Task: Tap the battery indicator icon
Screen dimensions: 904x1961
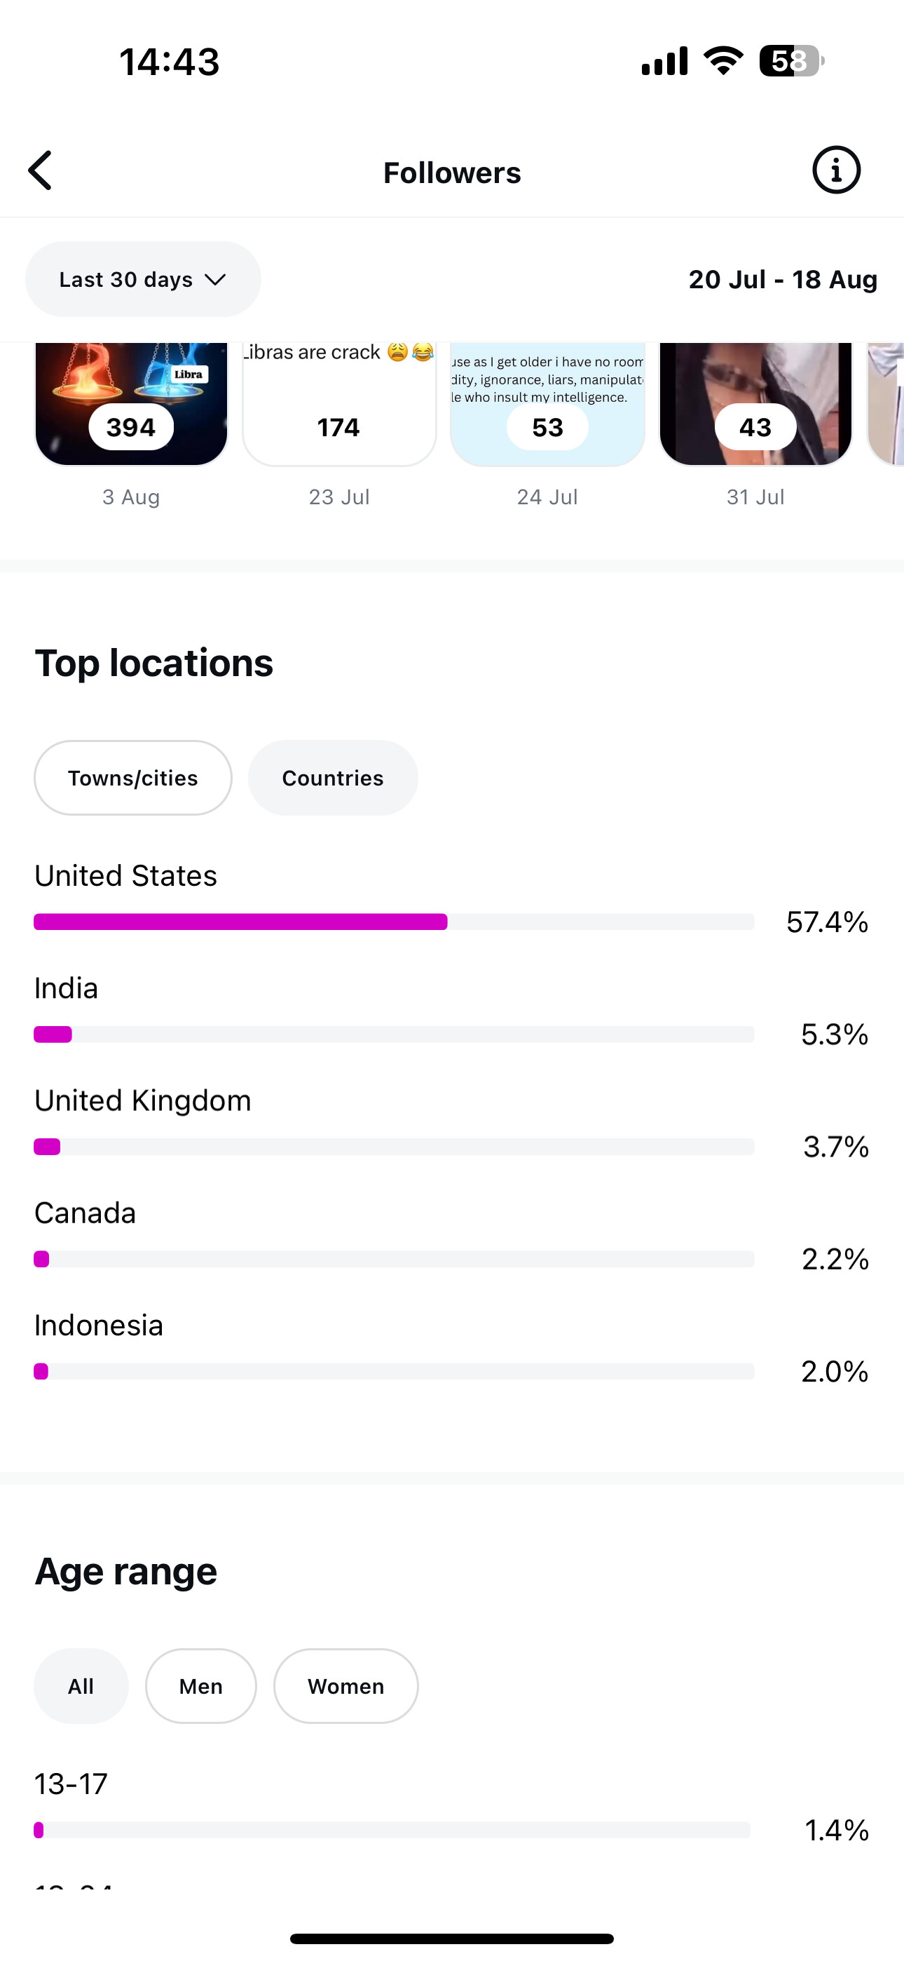Action: [790, 61]
